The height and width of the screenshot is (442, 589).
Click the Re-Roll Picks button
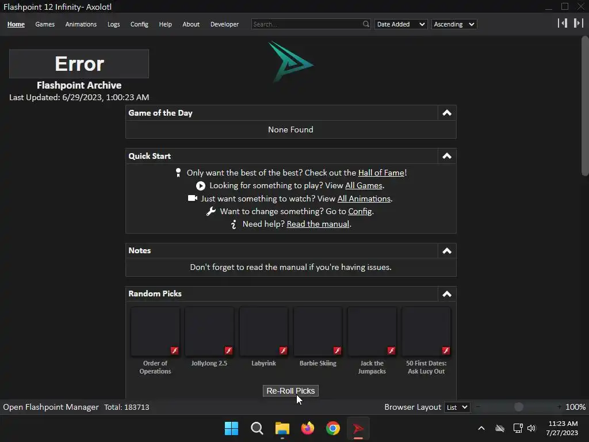(x=290, y=391)
